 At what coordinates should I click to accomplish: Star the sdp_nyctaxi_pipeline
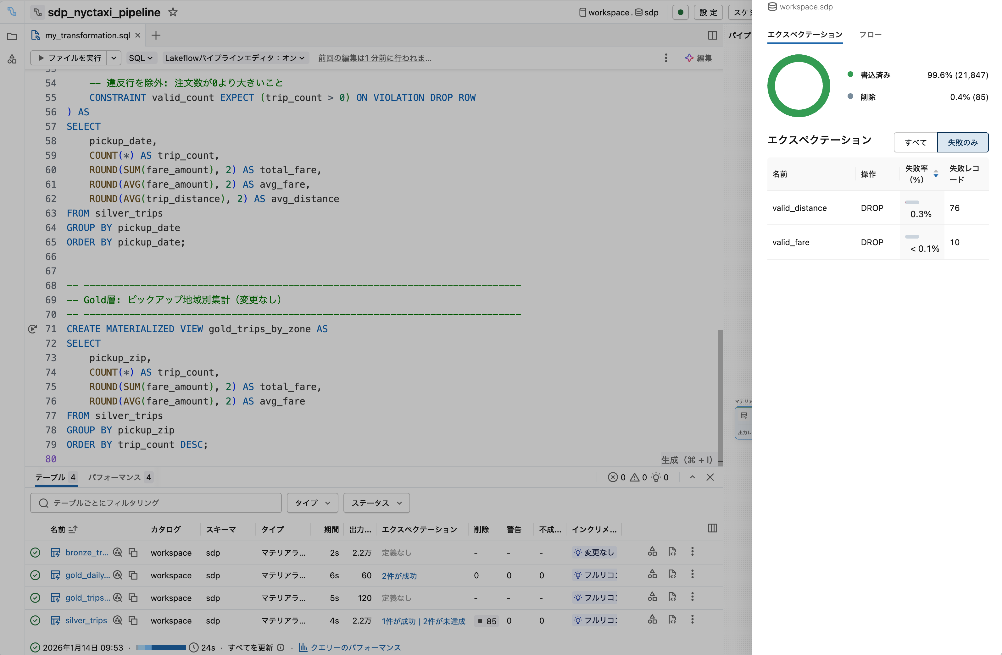[x=173, y=13]
